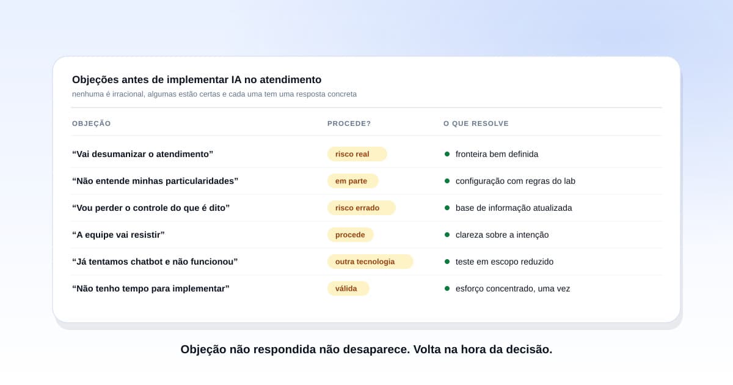Click the 'PROCEDE?' column header
Screen dimensions: 733x385
pyautogui.click(x=349, y=123)
